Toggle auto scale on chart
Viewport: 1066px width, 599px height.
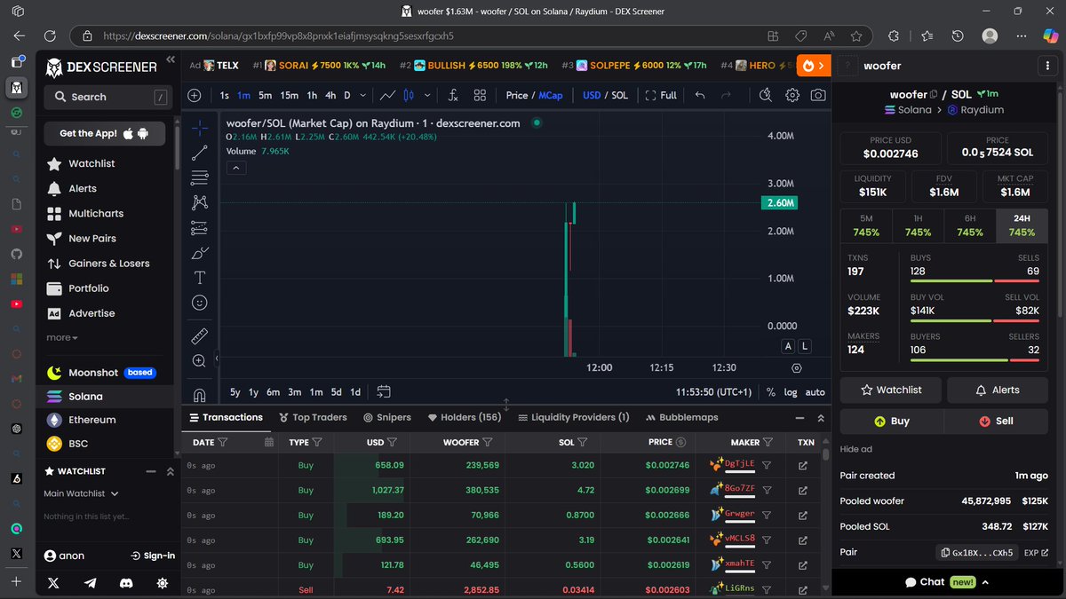[815, 391]
